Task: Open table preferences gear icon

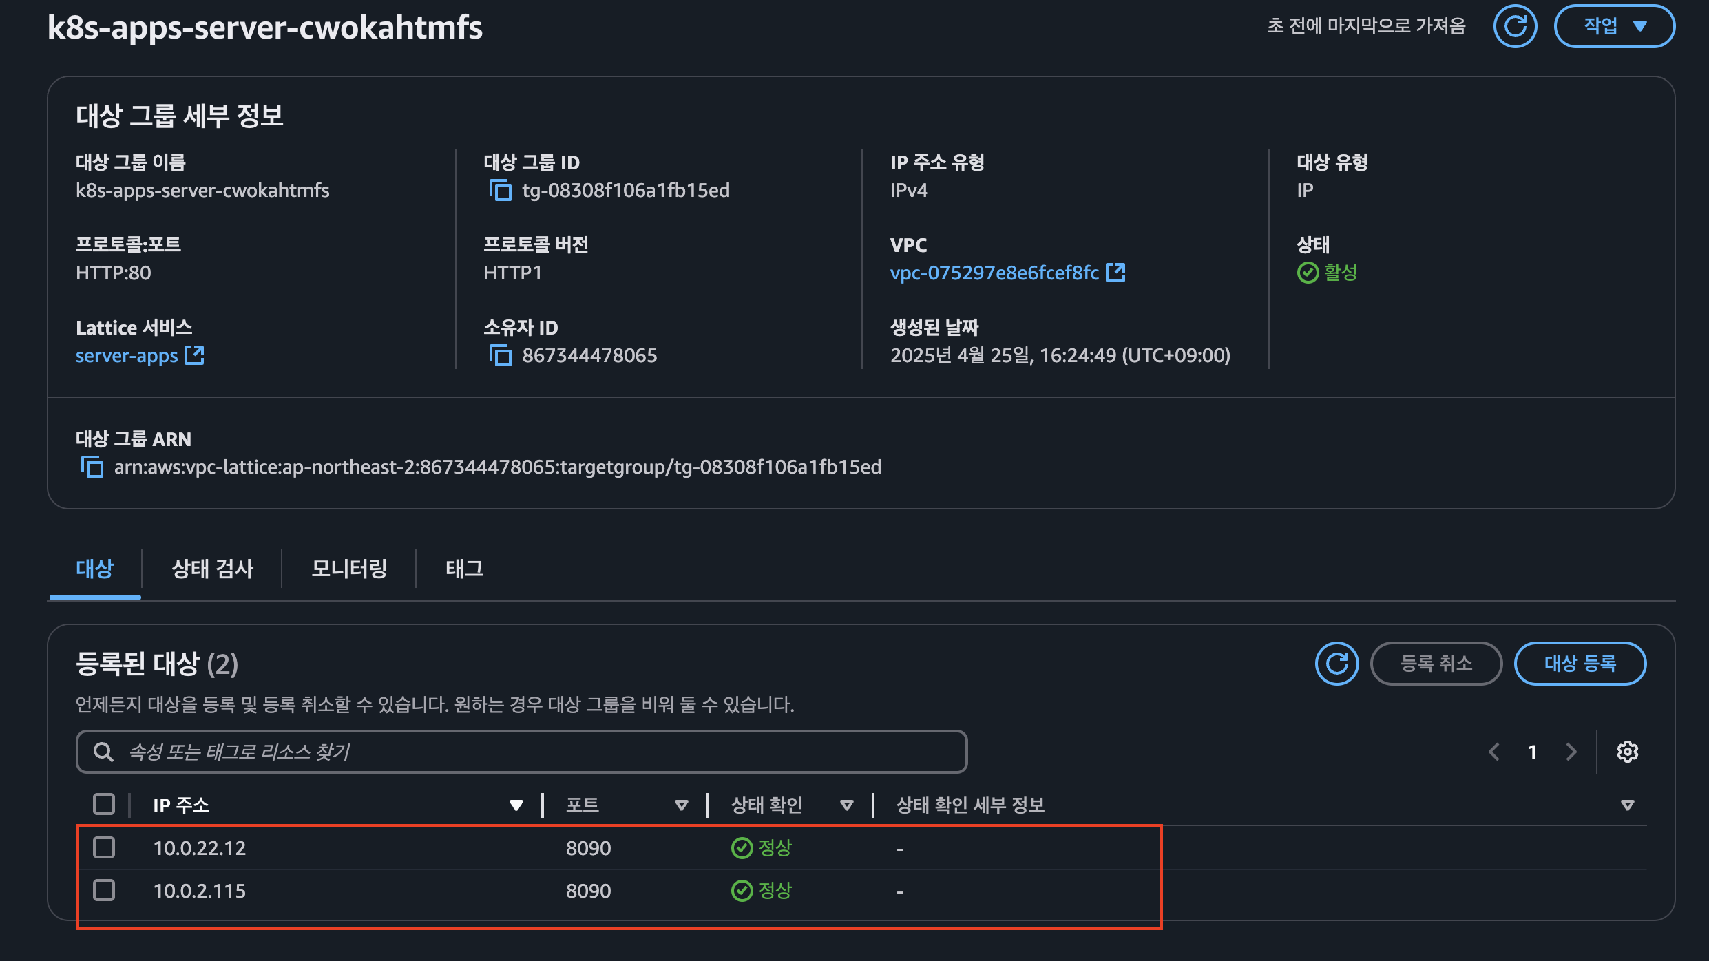Action: (x=1627, y=752)
